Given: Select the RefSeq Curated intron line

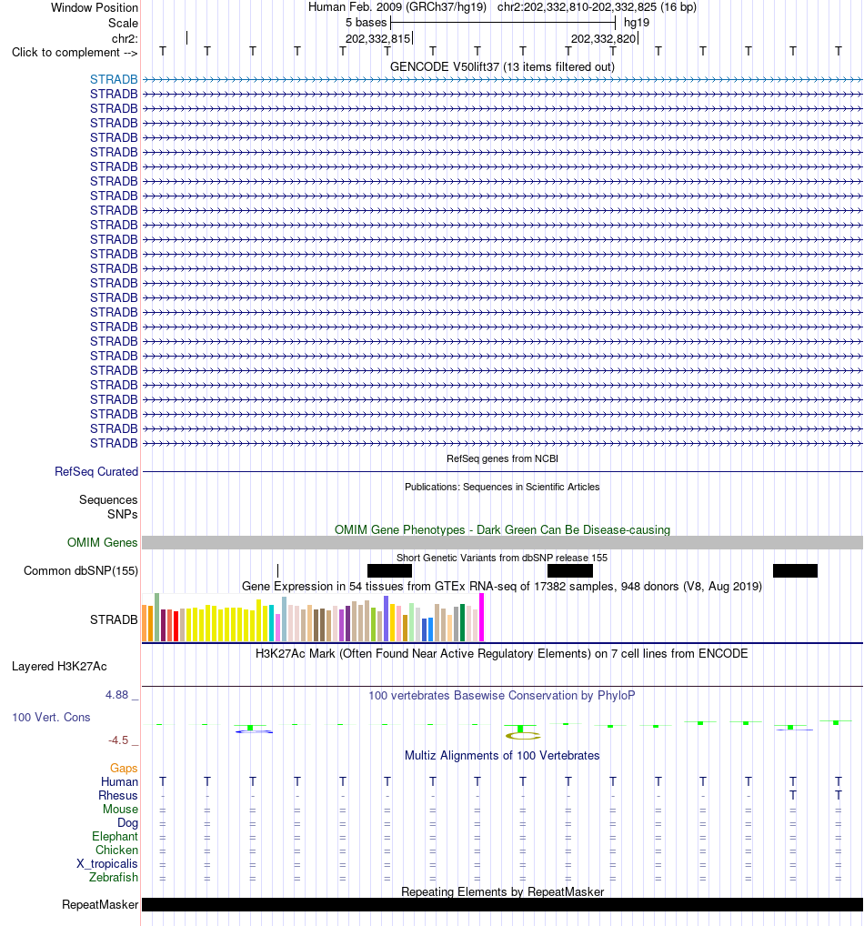Looking at the screenshot, I should [x=503, y=472].
